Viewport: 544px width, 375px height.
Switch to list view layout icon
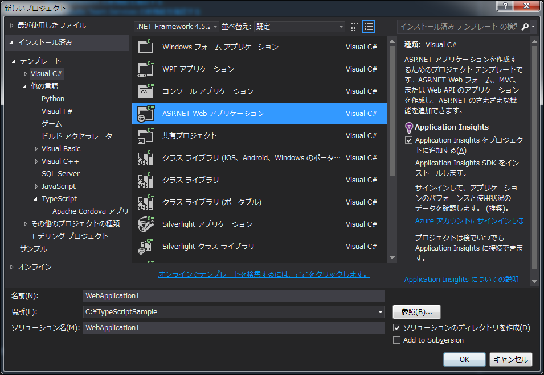369,27
